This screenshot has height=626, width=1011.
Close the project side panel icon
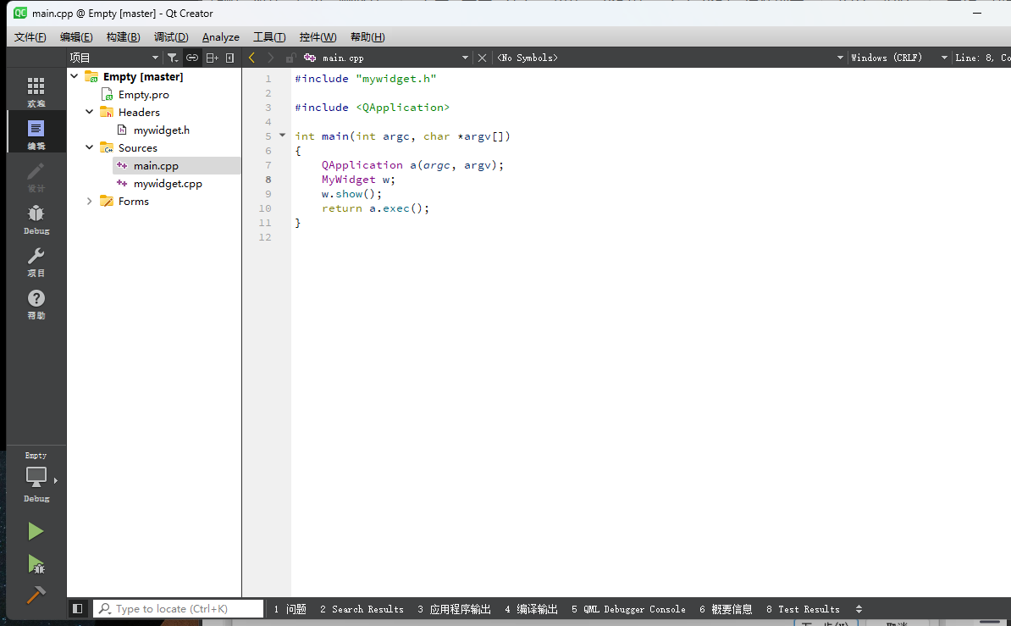click(x=229, y=58)
